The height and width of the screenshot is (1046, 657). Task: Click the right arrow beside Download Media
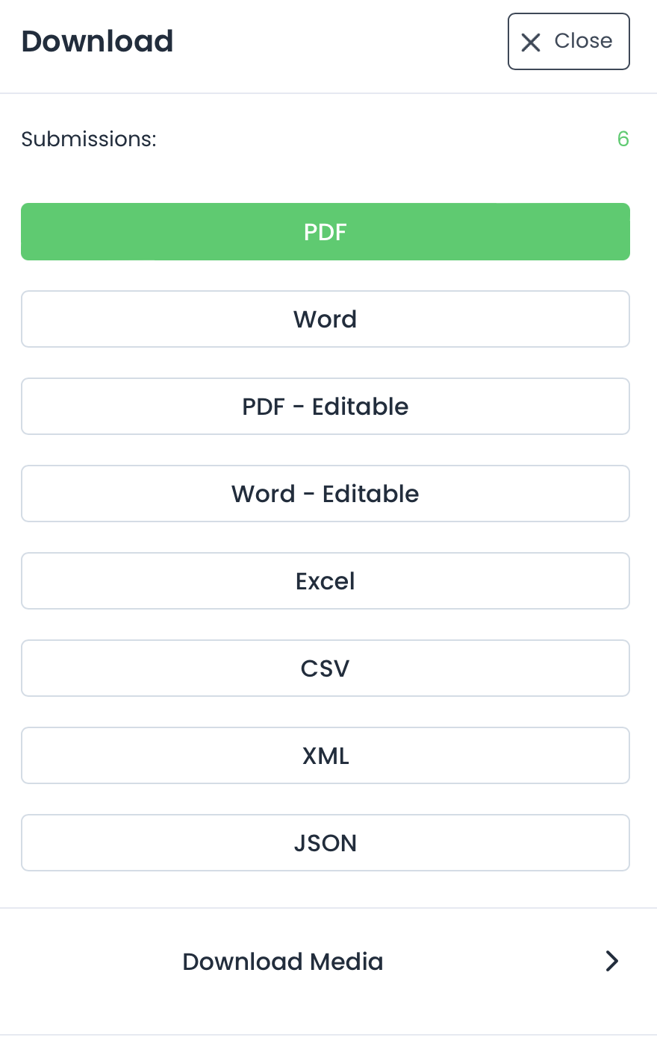click(x=612, y=961)
